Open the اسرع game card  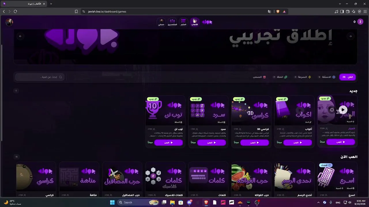[338, 180]
